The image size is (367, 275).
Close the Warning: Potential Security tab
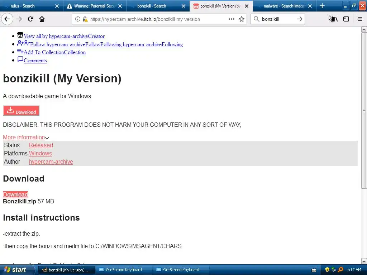(120, 6)
